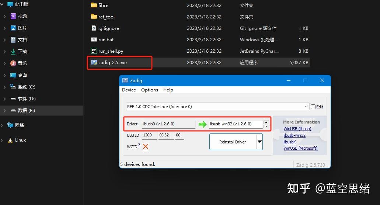Click the 文件夹 type cell for fibre
The image size is (380, 205).
point(247,5)
